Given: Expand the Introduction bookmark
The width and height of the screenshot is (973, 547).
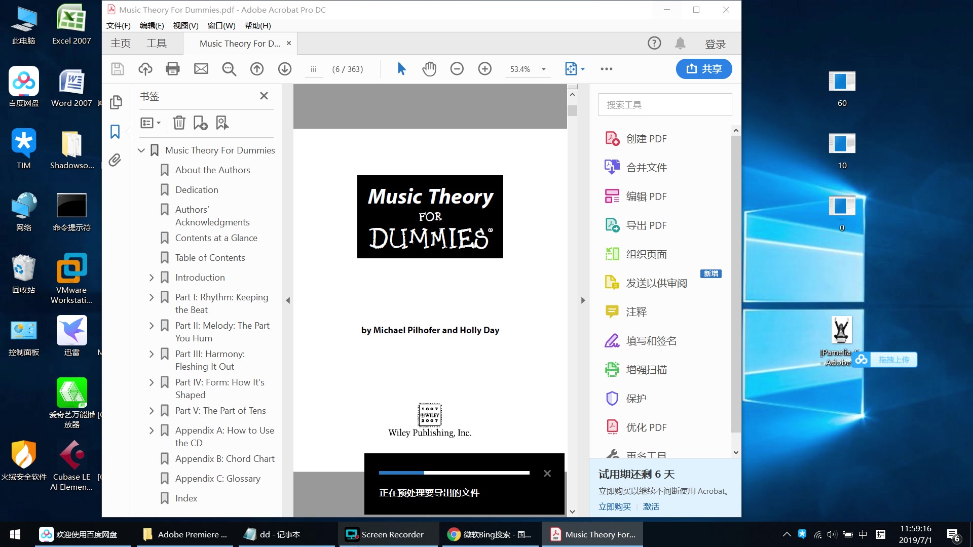Looking at the screenshot, I should 151,278.
